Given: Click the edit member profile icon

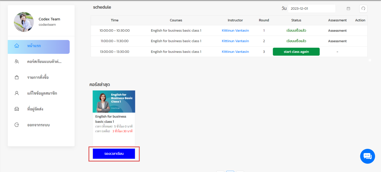Looking at the screenshot, I should (x=17, y=93).
